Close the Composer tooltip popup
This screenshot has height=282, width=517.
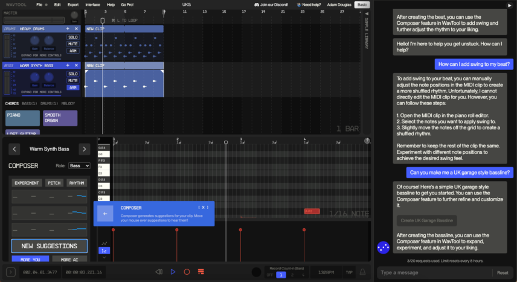point(203,208)
